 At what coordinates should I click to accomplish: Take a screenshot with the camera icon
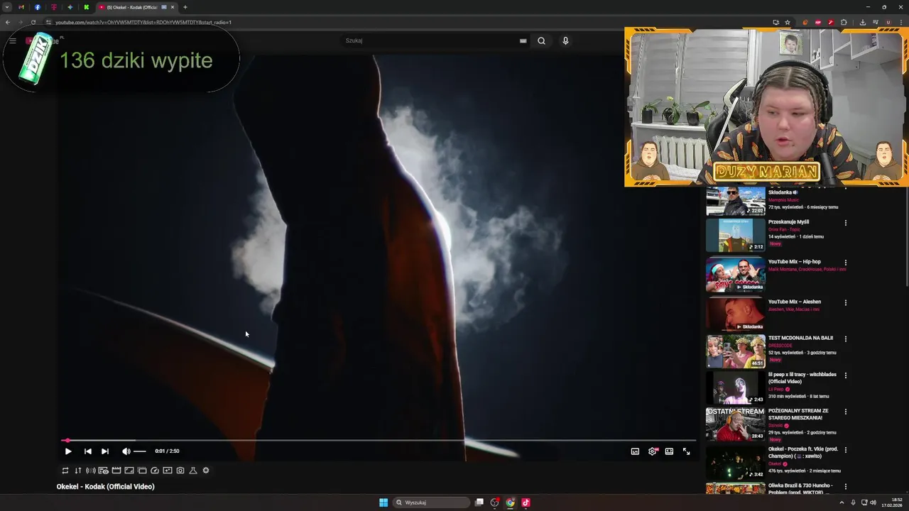tap(180, 471)
